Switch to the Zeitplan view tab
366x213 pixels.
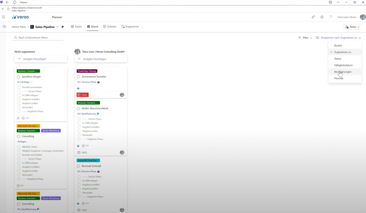[110, 26]
